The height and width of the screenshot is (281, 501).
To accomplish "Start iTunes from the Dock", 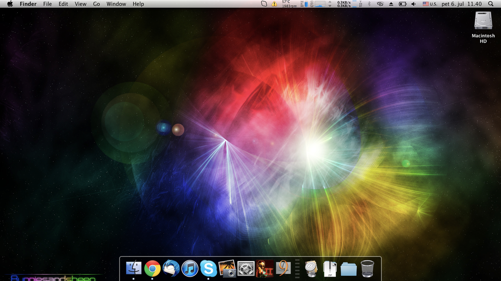I will 189,268.
